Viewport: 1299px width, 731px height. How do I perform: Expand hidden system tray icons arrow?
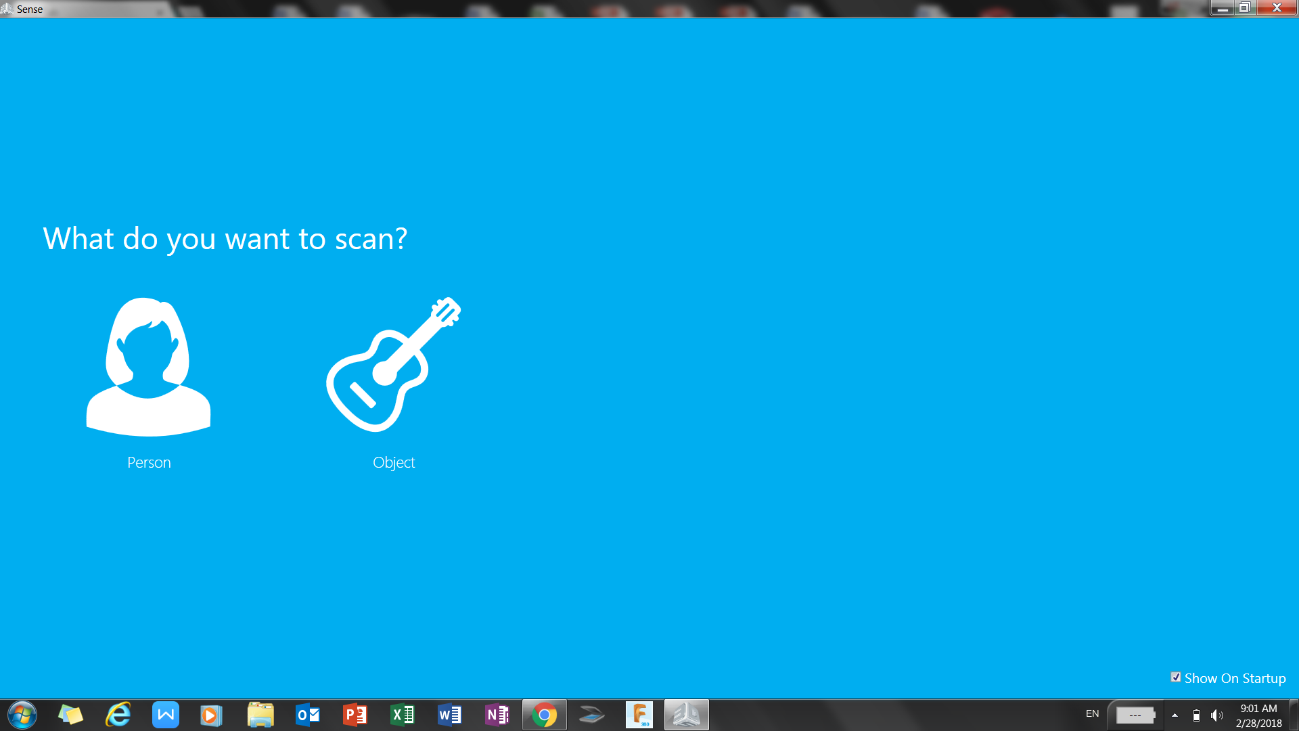click(1175, 715)
